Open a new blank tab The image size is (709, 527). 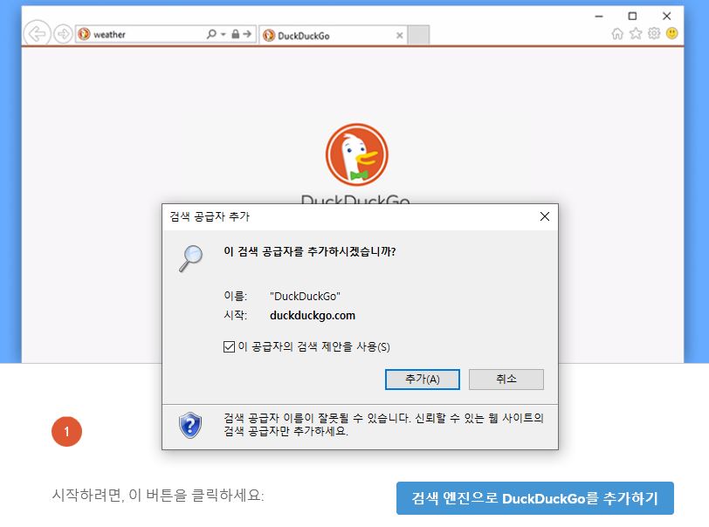coord(419,35)
